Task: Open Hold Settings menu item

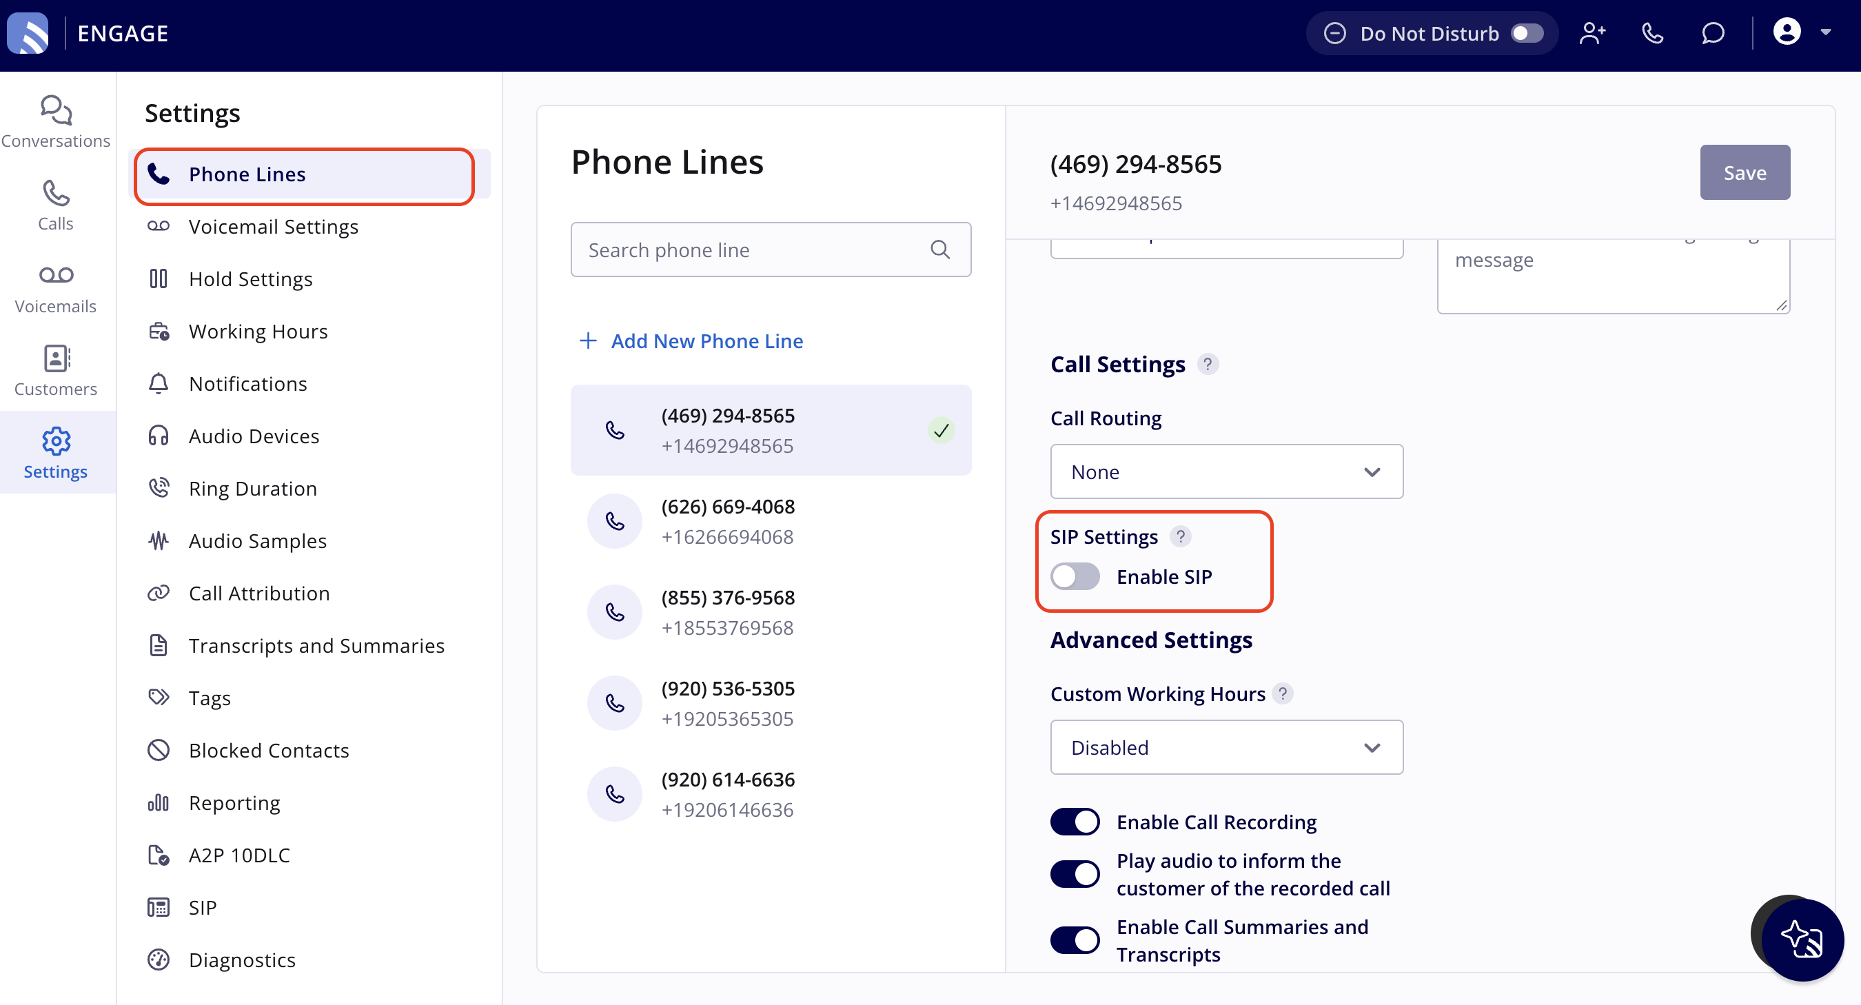Action: click(309, 279)
